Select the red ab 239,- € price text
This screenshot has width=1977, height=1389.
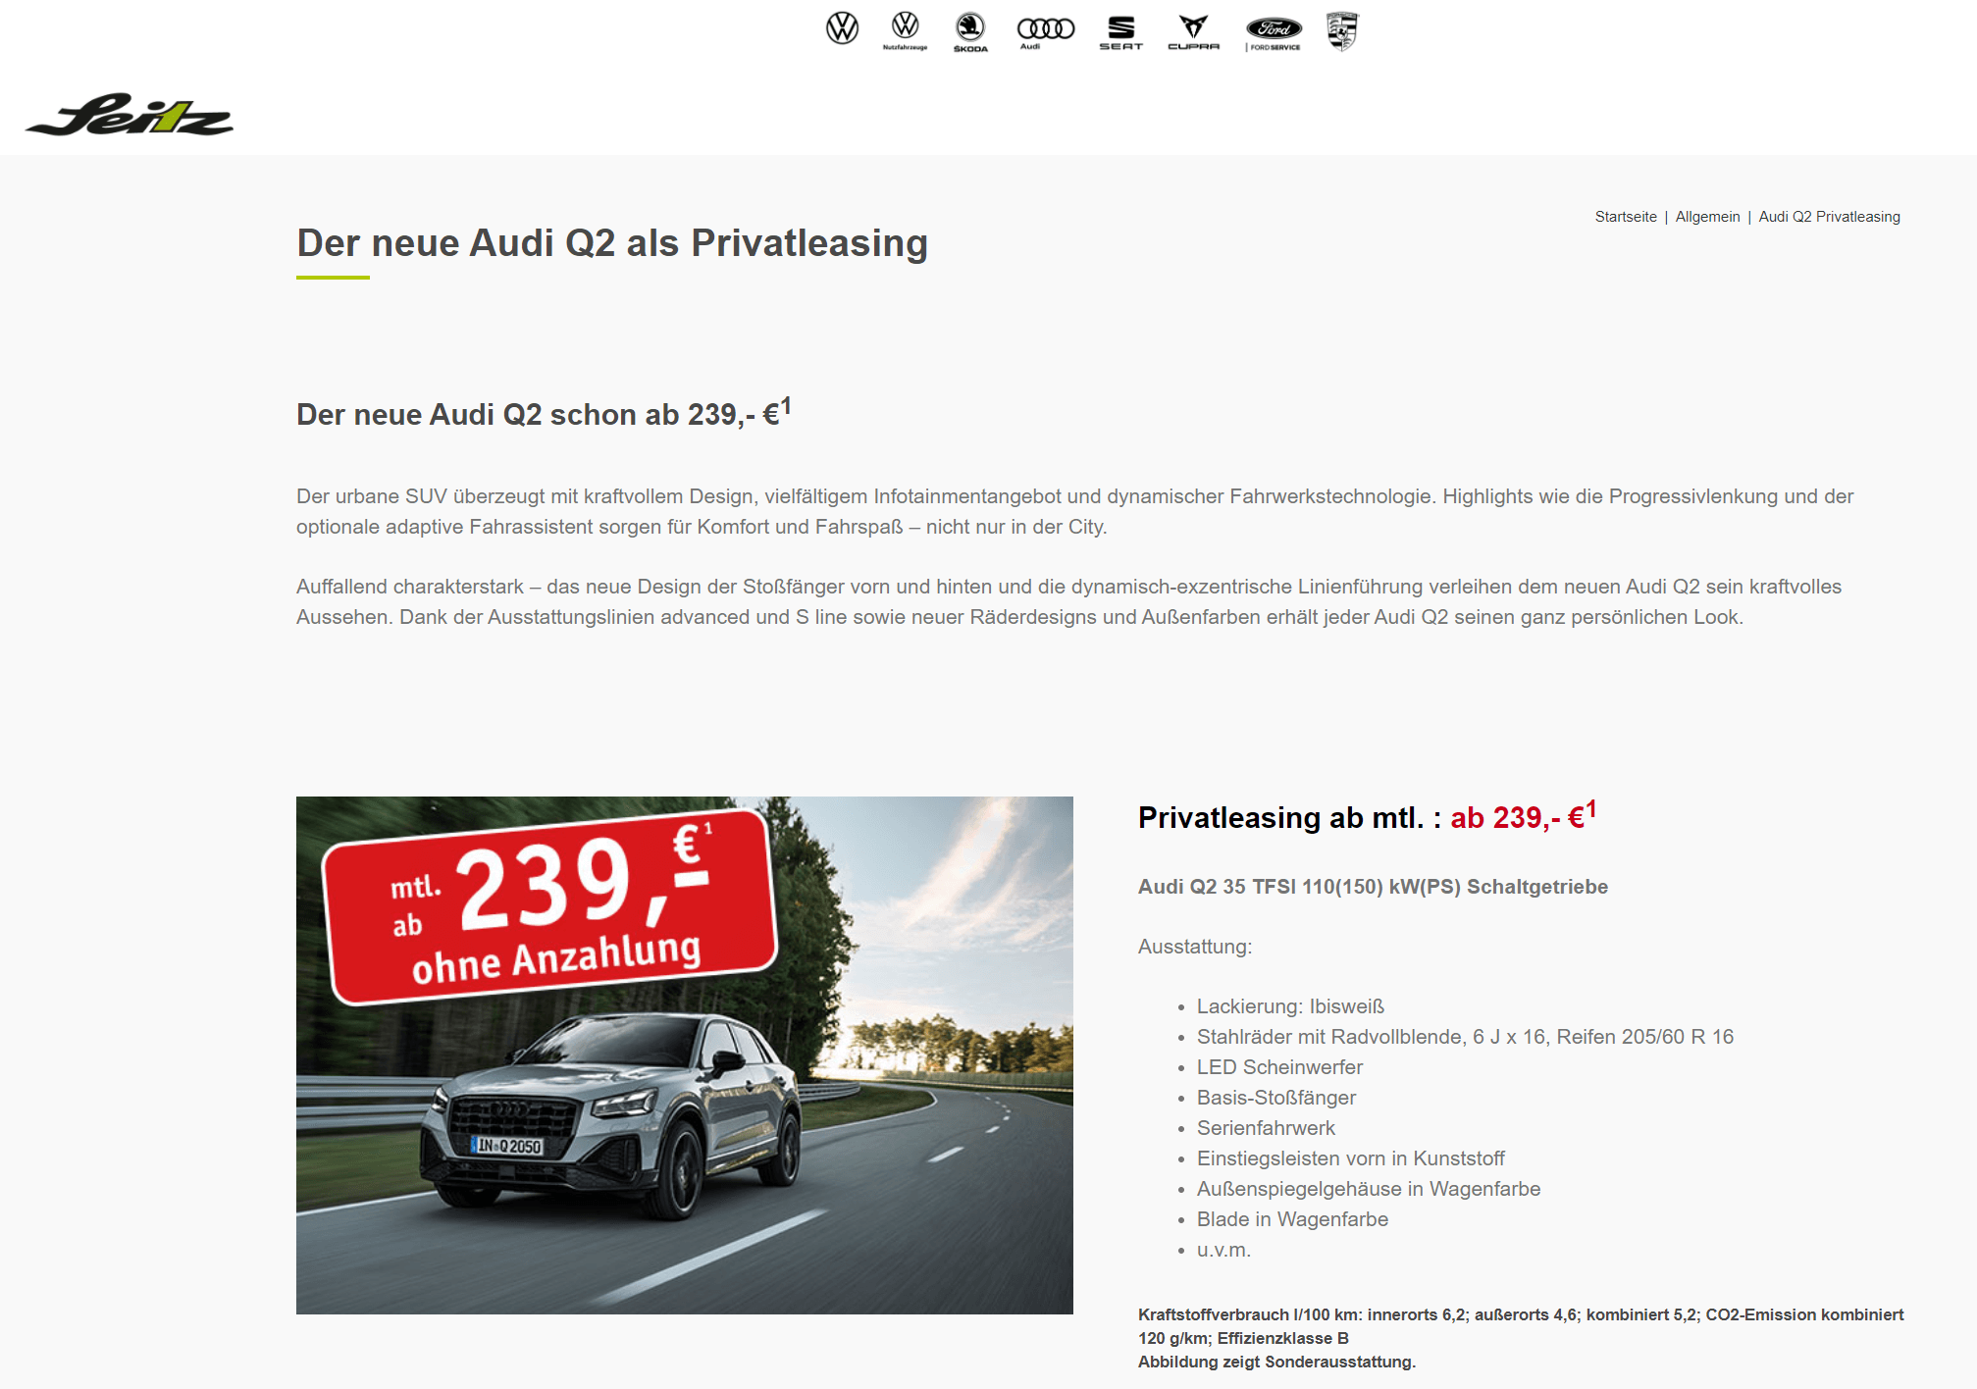click(1524, 816)
